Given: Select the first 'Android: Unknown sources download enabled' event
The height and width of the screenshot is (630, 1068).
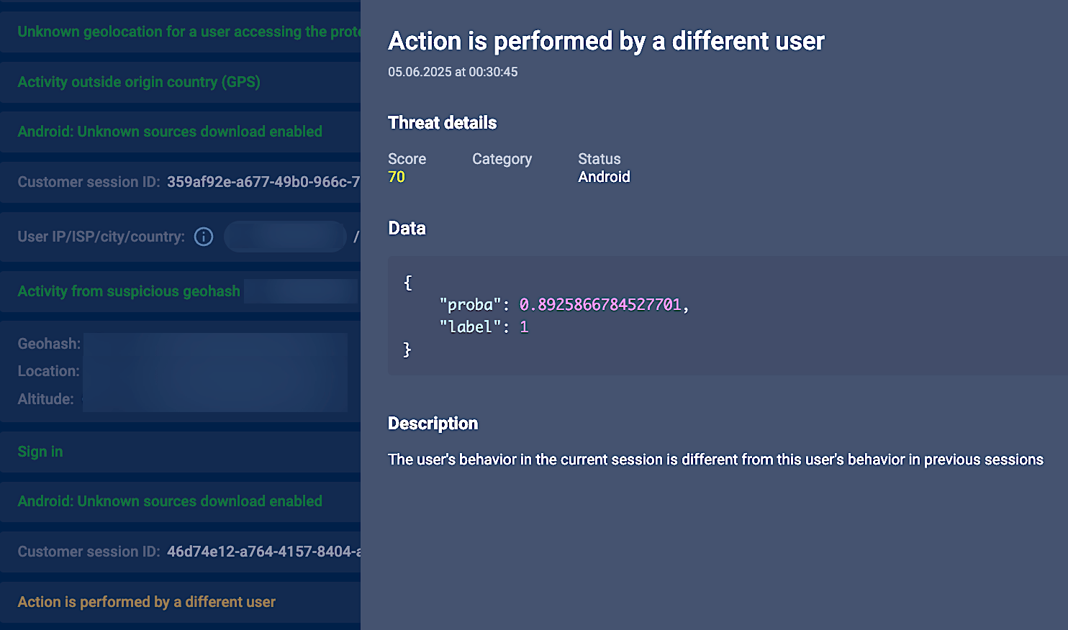Looking at the screenshot, I should 171,132.
